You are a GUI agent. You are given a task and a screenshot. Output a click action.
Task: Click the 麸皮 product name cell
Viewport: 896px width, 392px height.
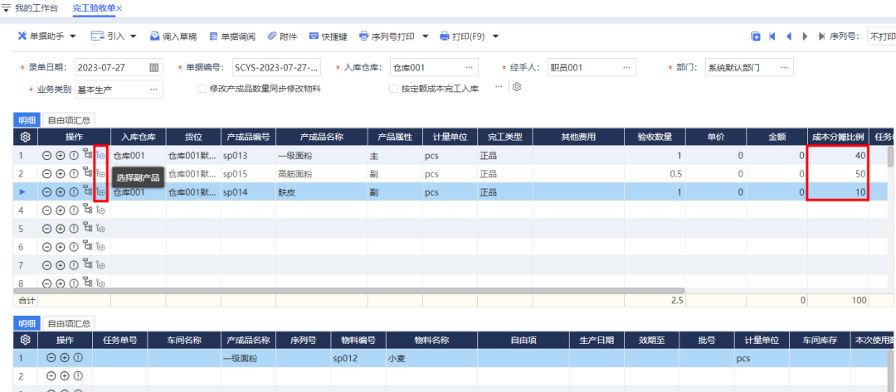click(322, 192)
